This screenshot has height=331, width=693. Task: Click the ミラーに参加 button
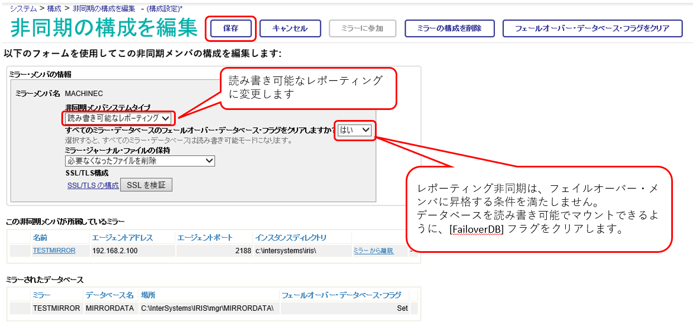(363, 28)
